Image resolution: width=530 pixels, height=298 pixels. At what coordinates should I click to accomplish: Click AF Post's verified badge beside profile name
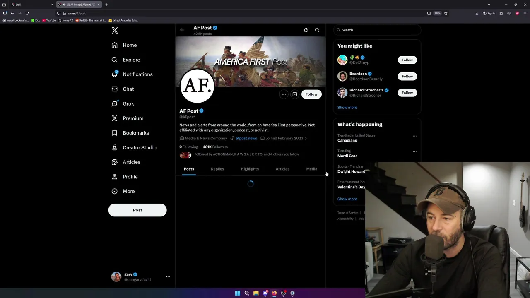(x=202, y=111)
